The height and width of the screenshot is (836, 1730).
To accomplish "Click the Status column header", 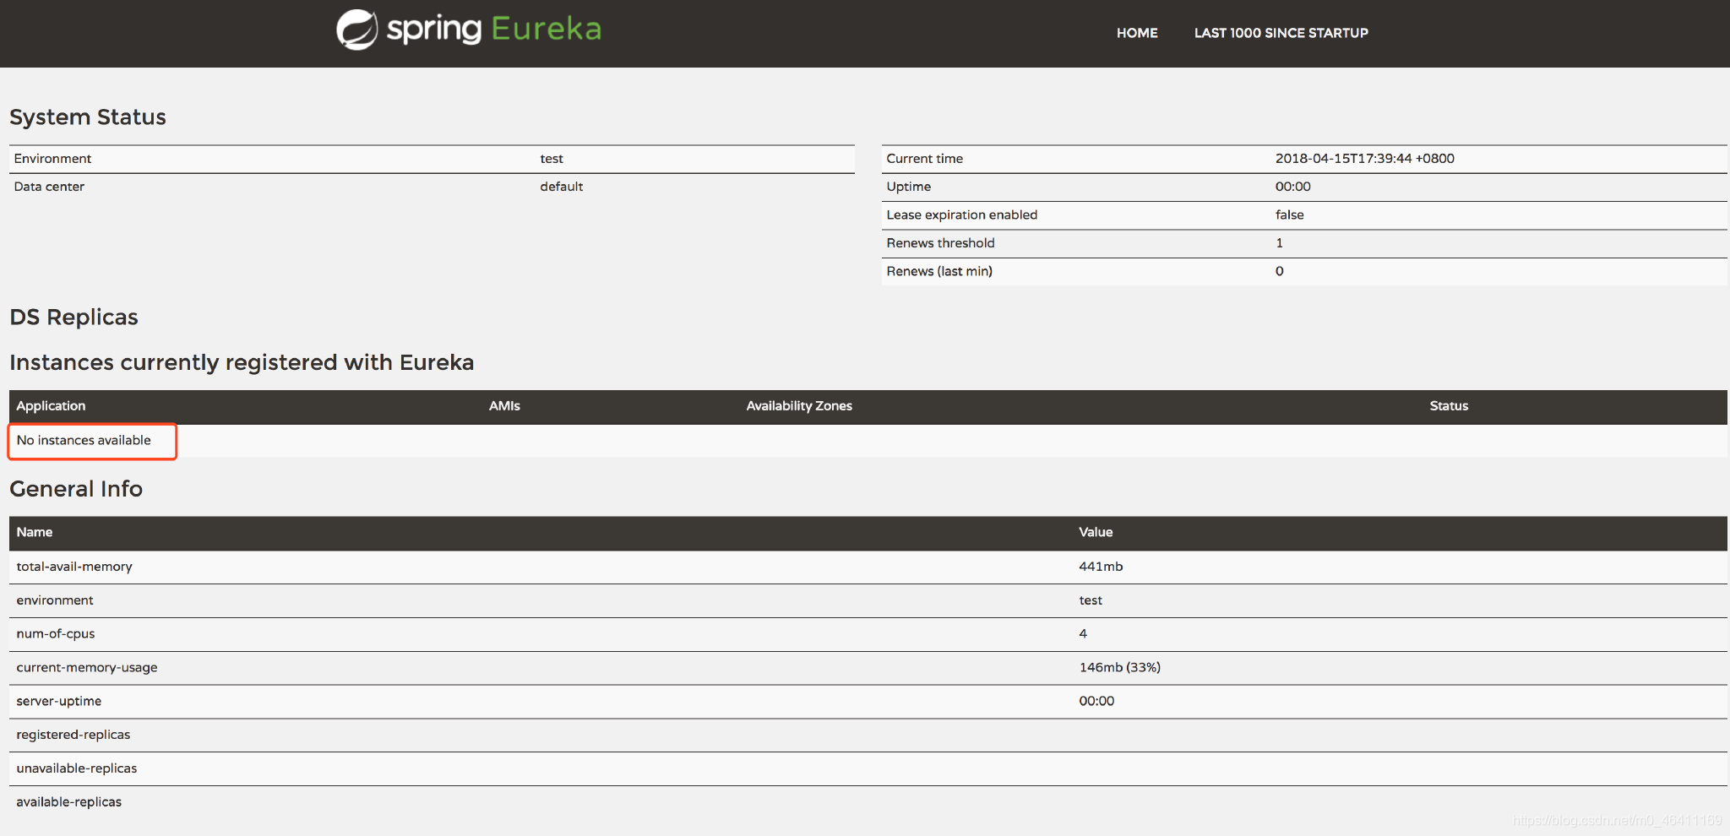I will tap(1449, 406).
